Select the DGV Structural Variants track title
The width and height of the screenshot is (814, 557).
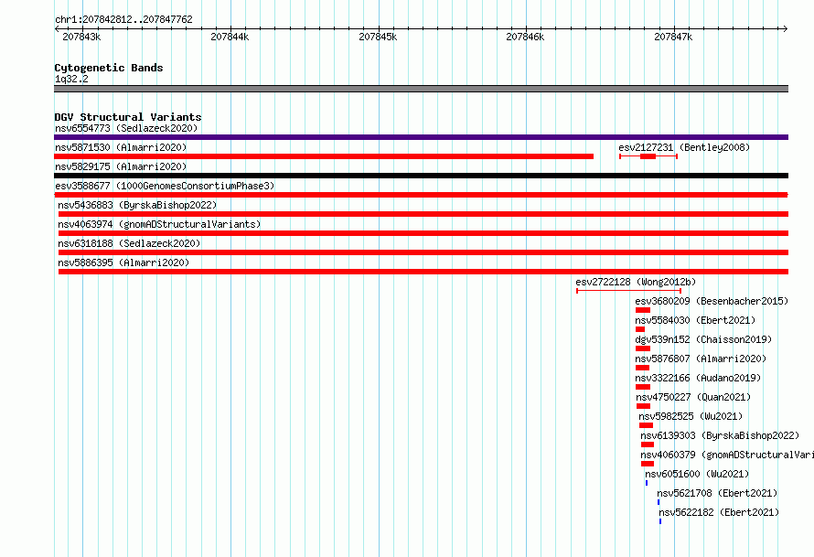tap(128, 117)
